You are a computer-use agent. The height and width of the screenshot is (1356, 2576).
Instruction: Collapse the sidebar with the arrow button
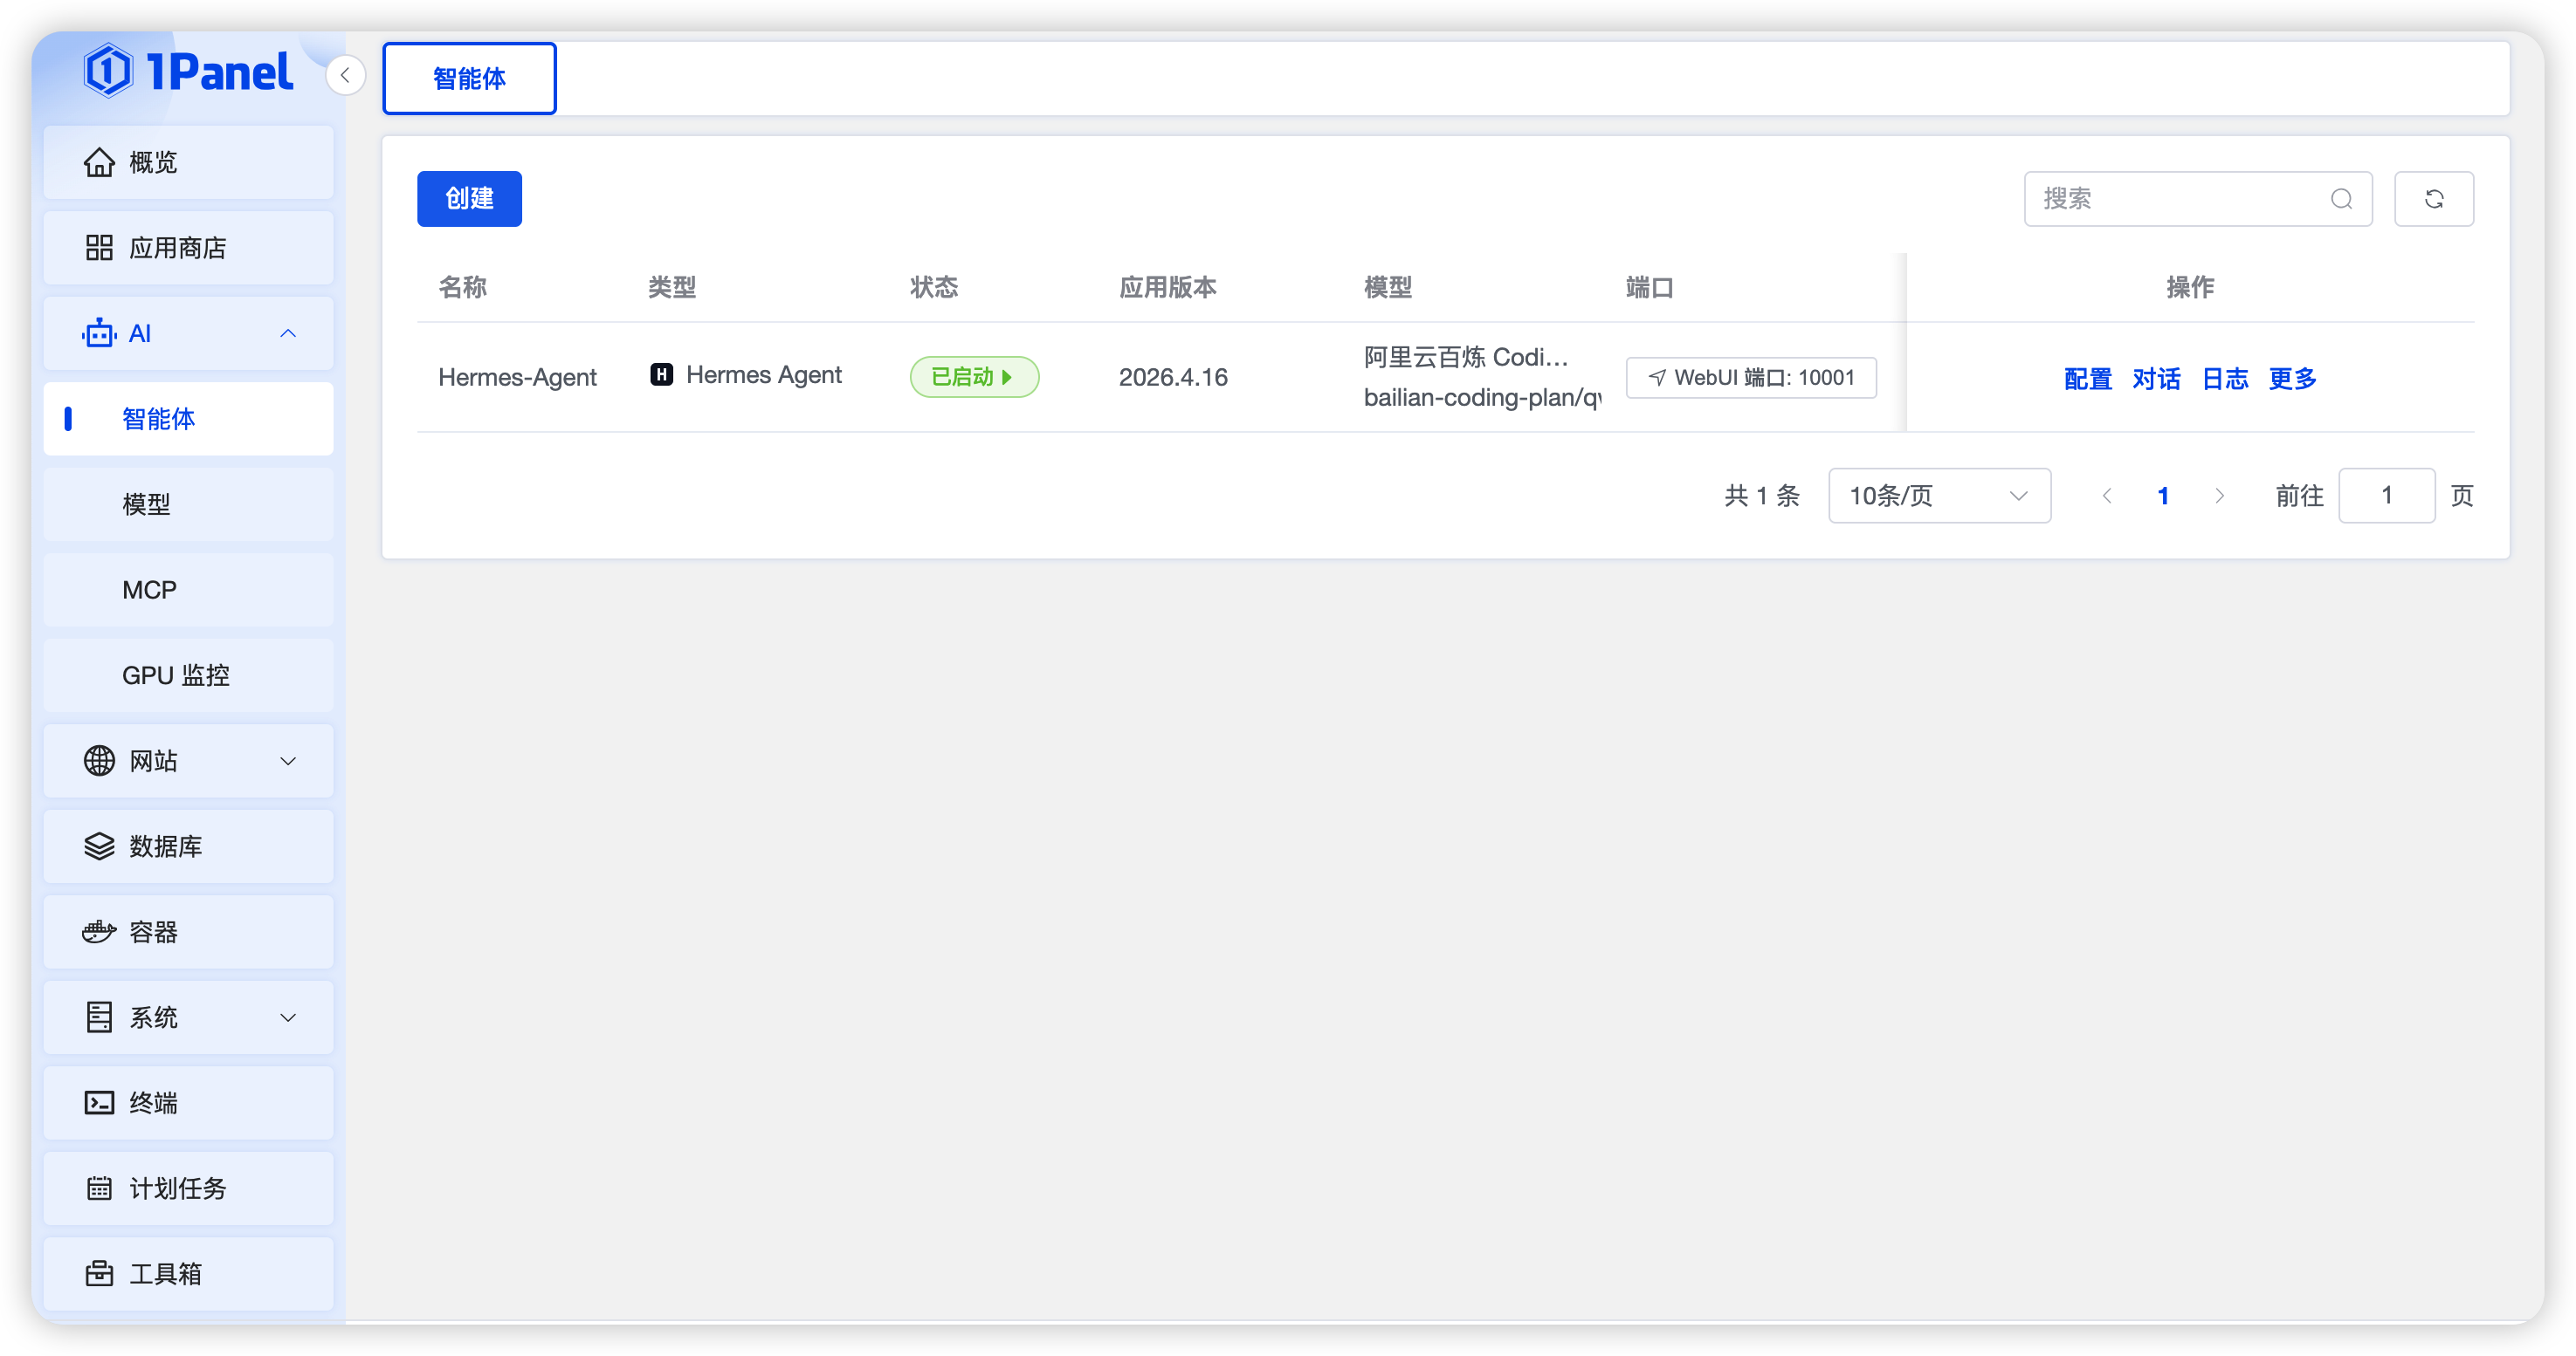[x=345, y=75]
